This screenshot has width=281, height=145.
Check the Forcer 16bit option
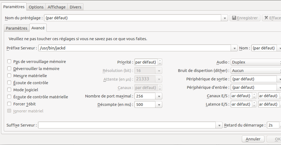point(9,104)
